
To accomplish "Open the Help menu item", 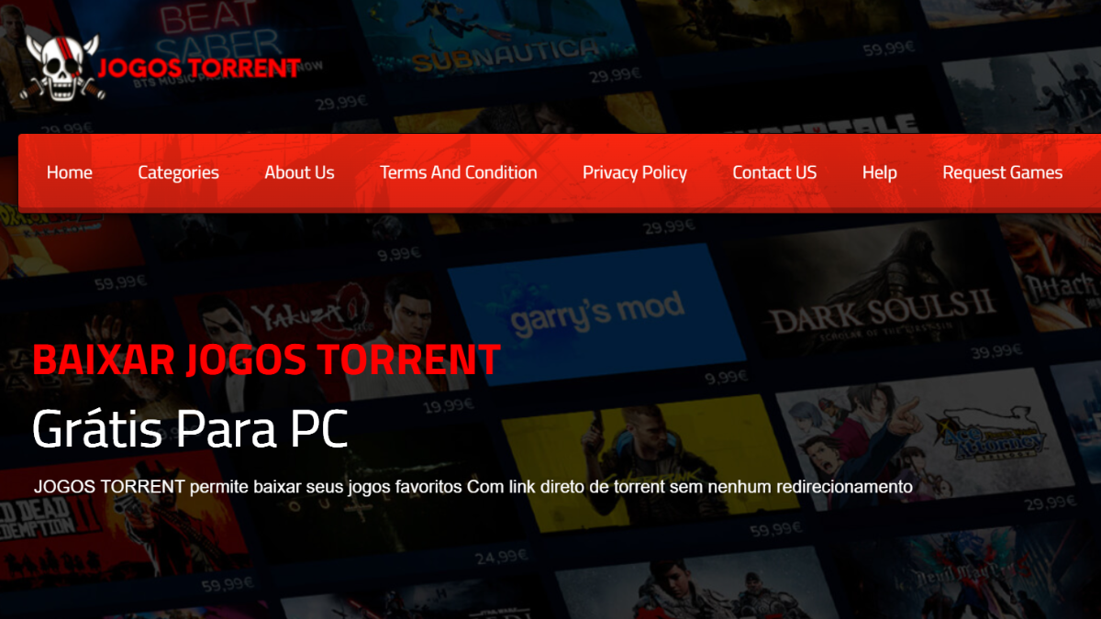I will (x=880, y=172).
